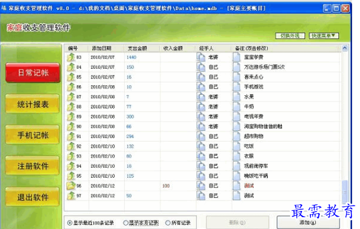Click the note page icon beside 万达游乐场门票5次

point(236,67)
